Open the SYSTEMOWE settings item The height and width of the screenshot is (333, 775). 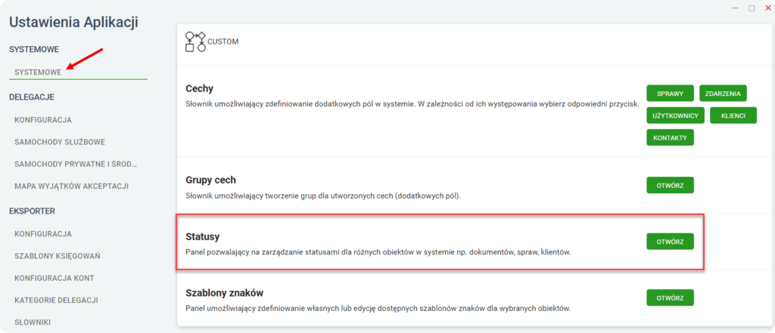click(x=38, y=72)
